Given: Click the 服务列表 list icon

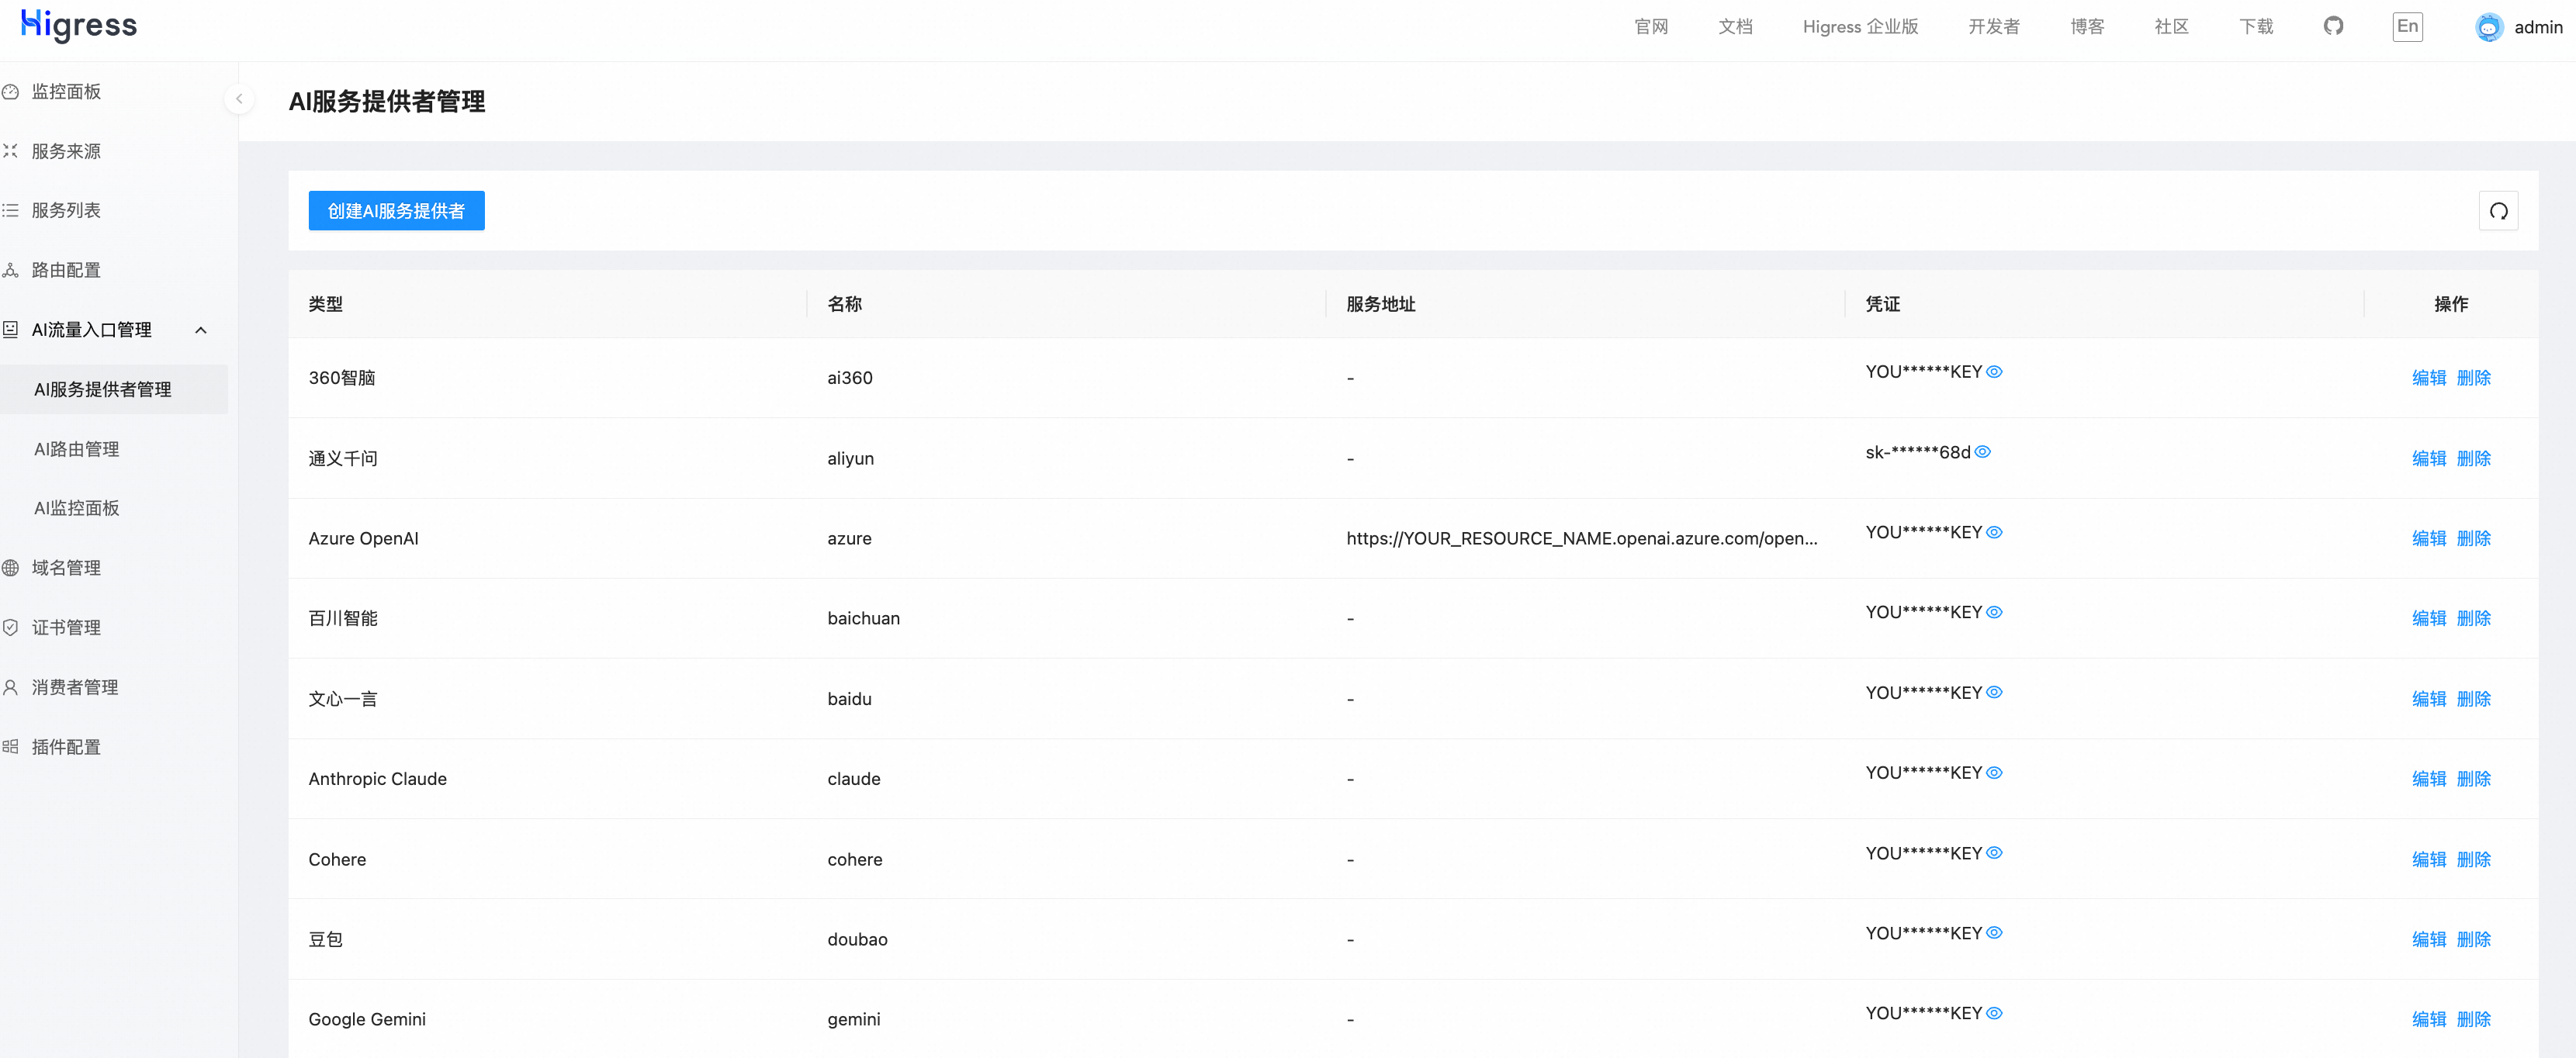Looking at the screenshot, I should click(x=11, y=210).
